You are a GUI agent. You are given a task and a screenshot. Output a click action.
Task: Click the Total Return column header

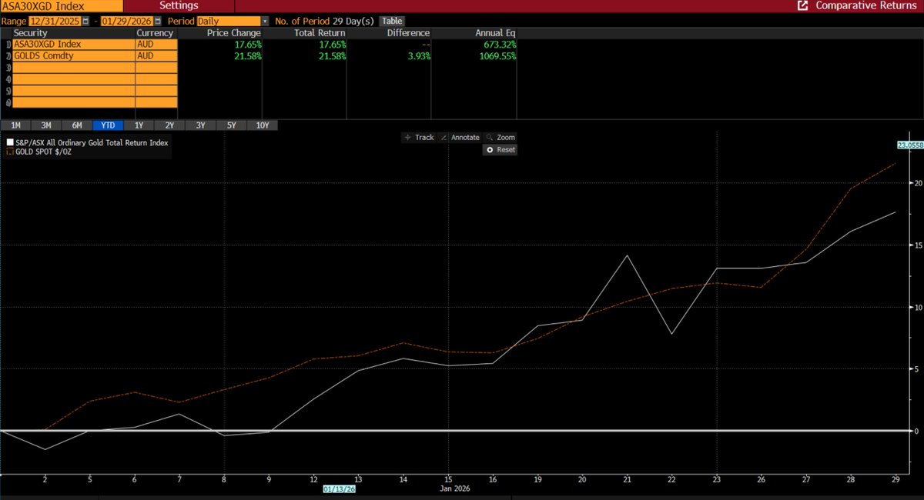[x=320, y=33]
